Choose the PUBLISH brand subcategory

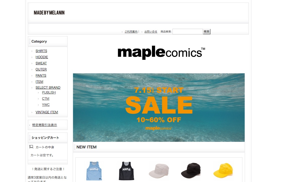click(49, 92)
